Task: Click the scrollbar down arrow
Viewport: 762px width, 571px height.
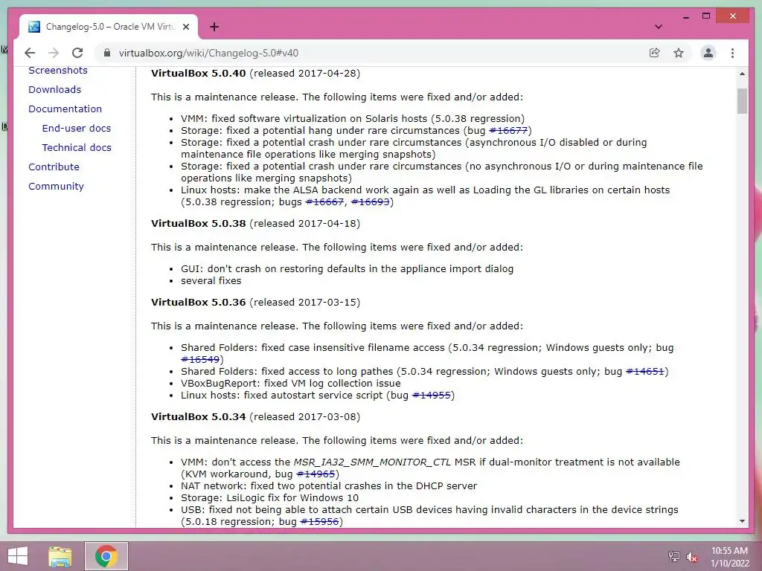Action: pyautogui.click(x=742, y=521)
